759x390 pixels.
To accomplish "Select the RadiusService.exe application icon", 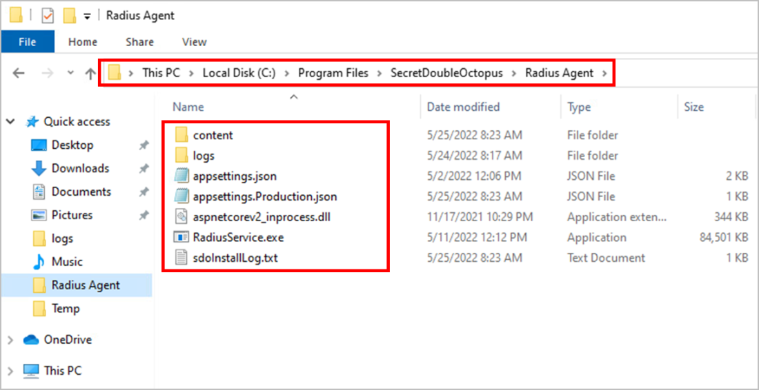I will (181, 238).
